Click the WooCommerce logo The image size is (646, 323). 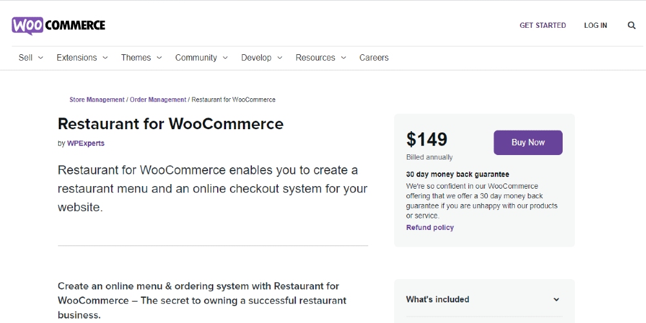(59, 26)
